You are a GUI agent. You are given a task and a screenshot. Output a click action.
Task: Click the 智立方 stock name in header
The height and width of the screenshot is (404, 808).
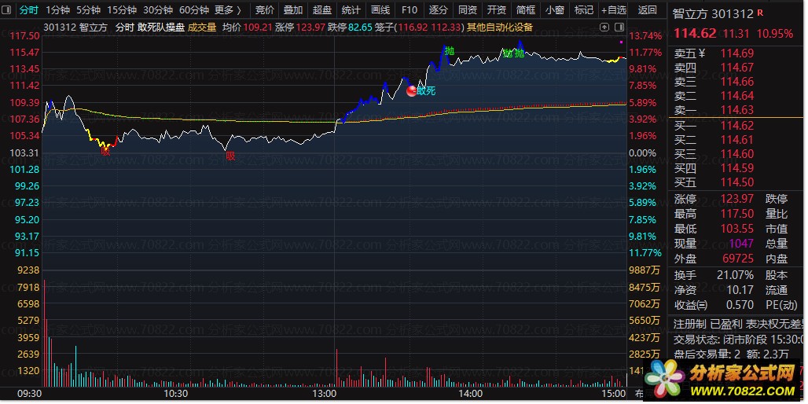click(690, 13)
